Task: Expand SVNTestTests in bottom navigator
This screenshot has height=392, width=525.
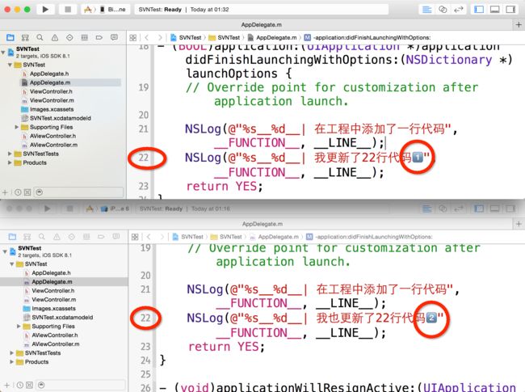Action: pyautogui.click(x=12, y=353)
